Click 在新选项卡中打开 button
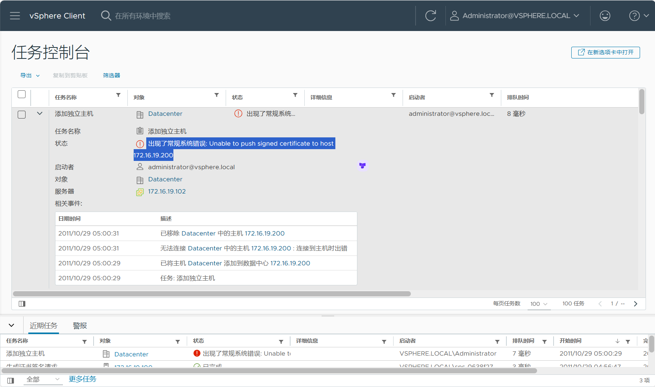This screenshot has height=387, width=655. [605, 53]
